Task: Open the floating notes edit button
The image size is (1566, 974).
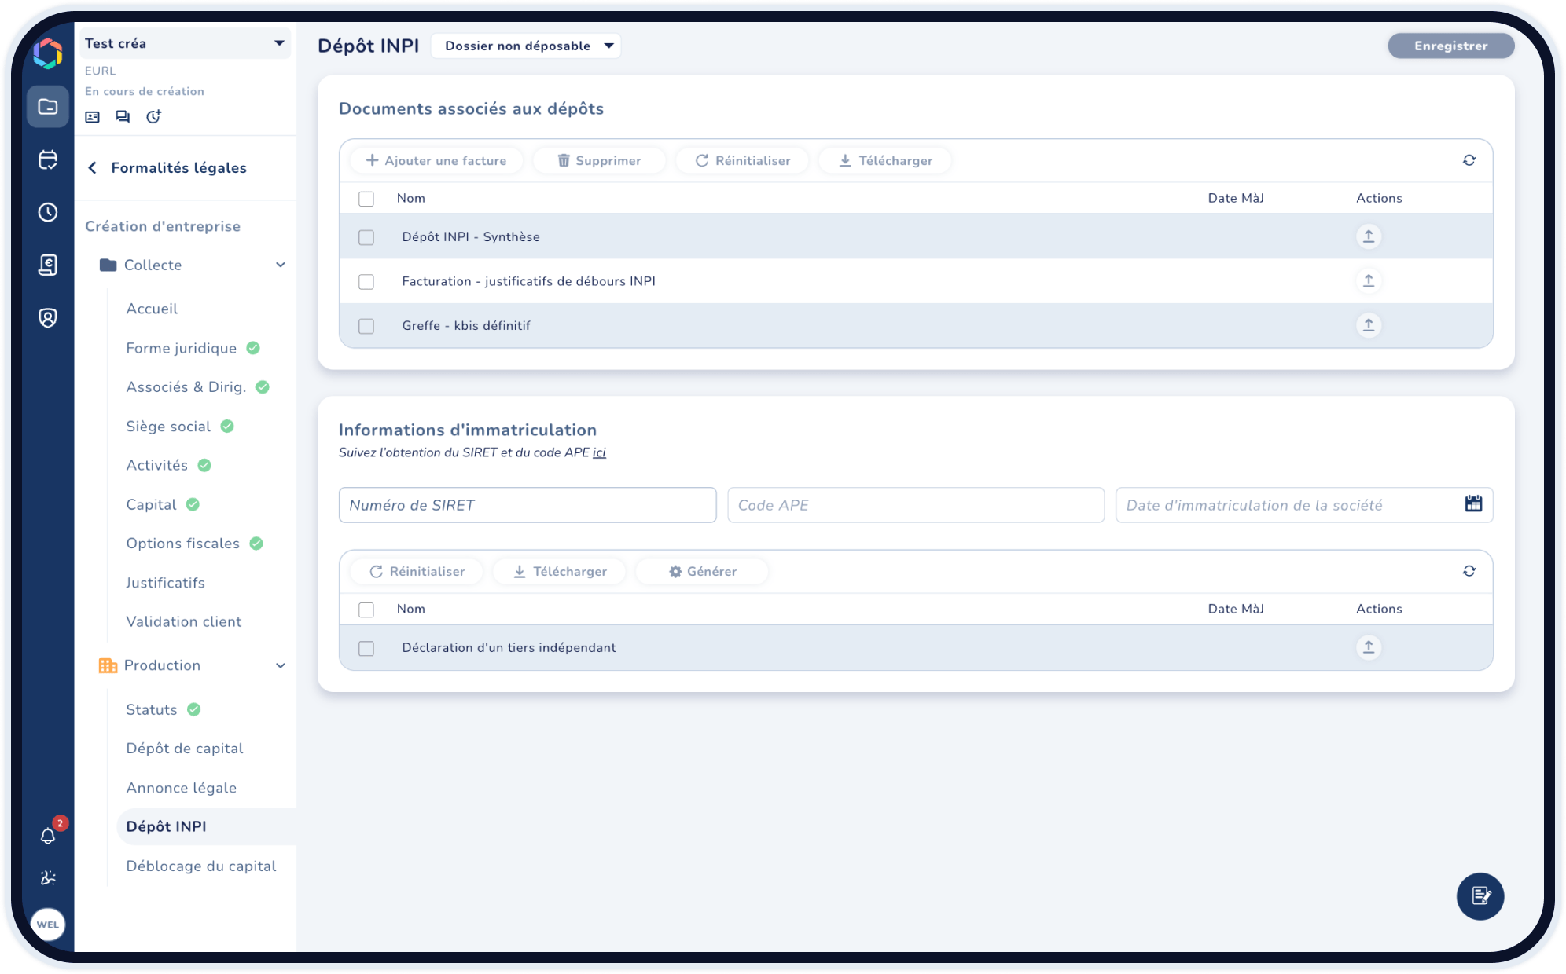Action: coord(1480,896)
